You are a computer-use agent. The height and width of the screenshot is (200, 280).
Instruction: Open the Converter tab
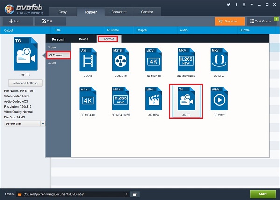click(x=119, y=12)
